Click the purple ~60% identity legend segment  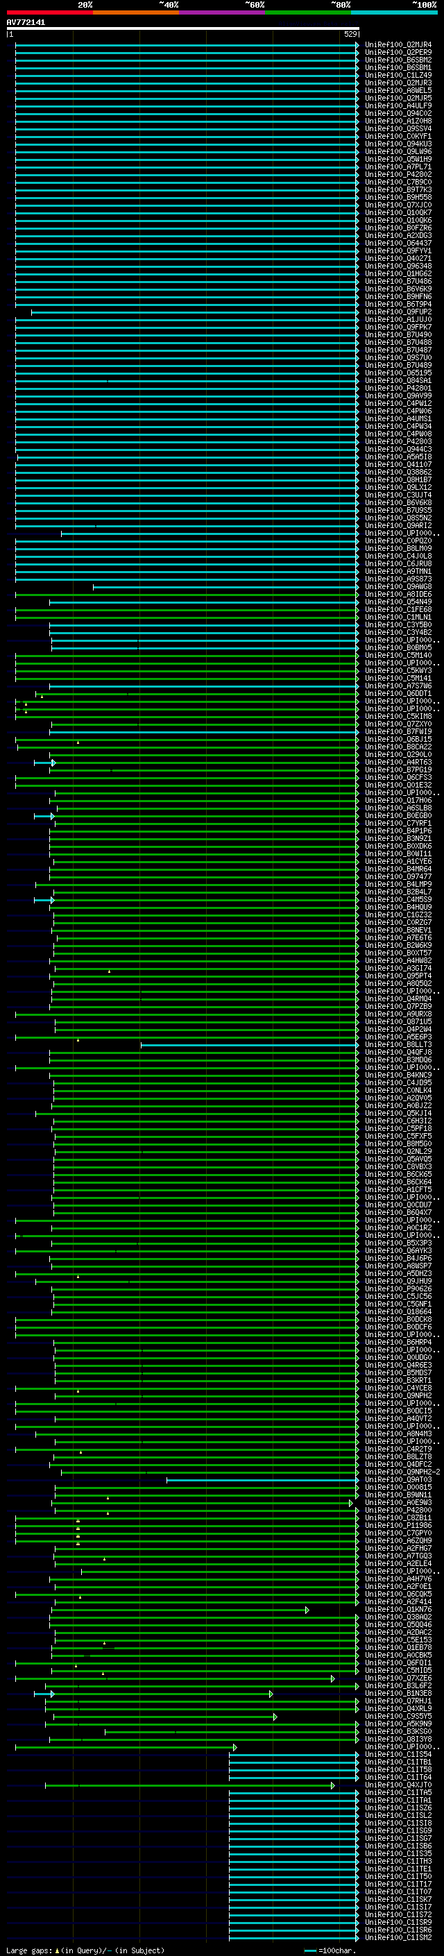click(223, 12)
